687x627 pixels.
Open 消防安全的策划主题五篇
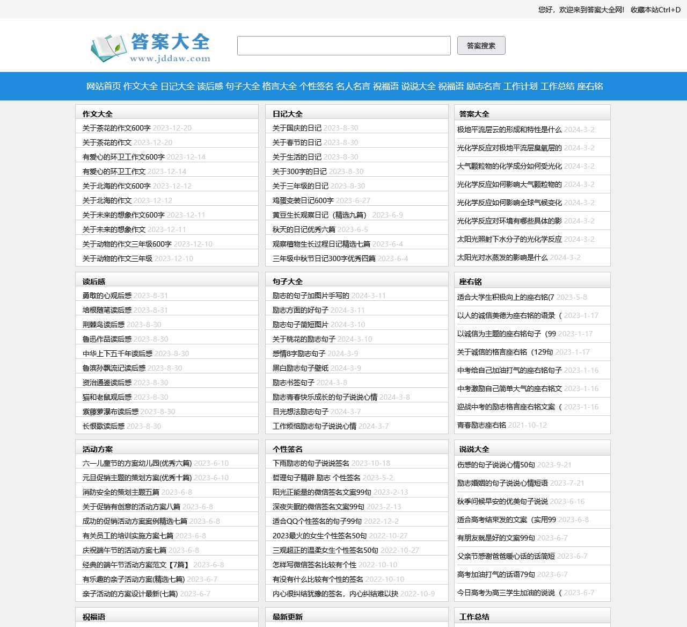(x=121, y=492)
